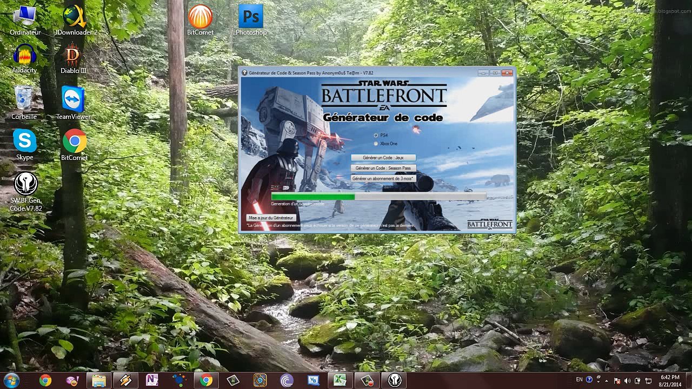
Task: Close the Générateur de Code window
Action: 507,73
